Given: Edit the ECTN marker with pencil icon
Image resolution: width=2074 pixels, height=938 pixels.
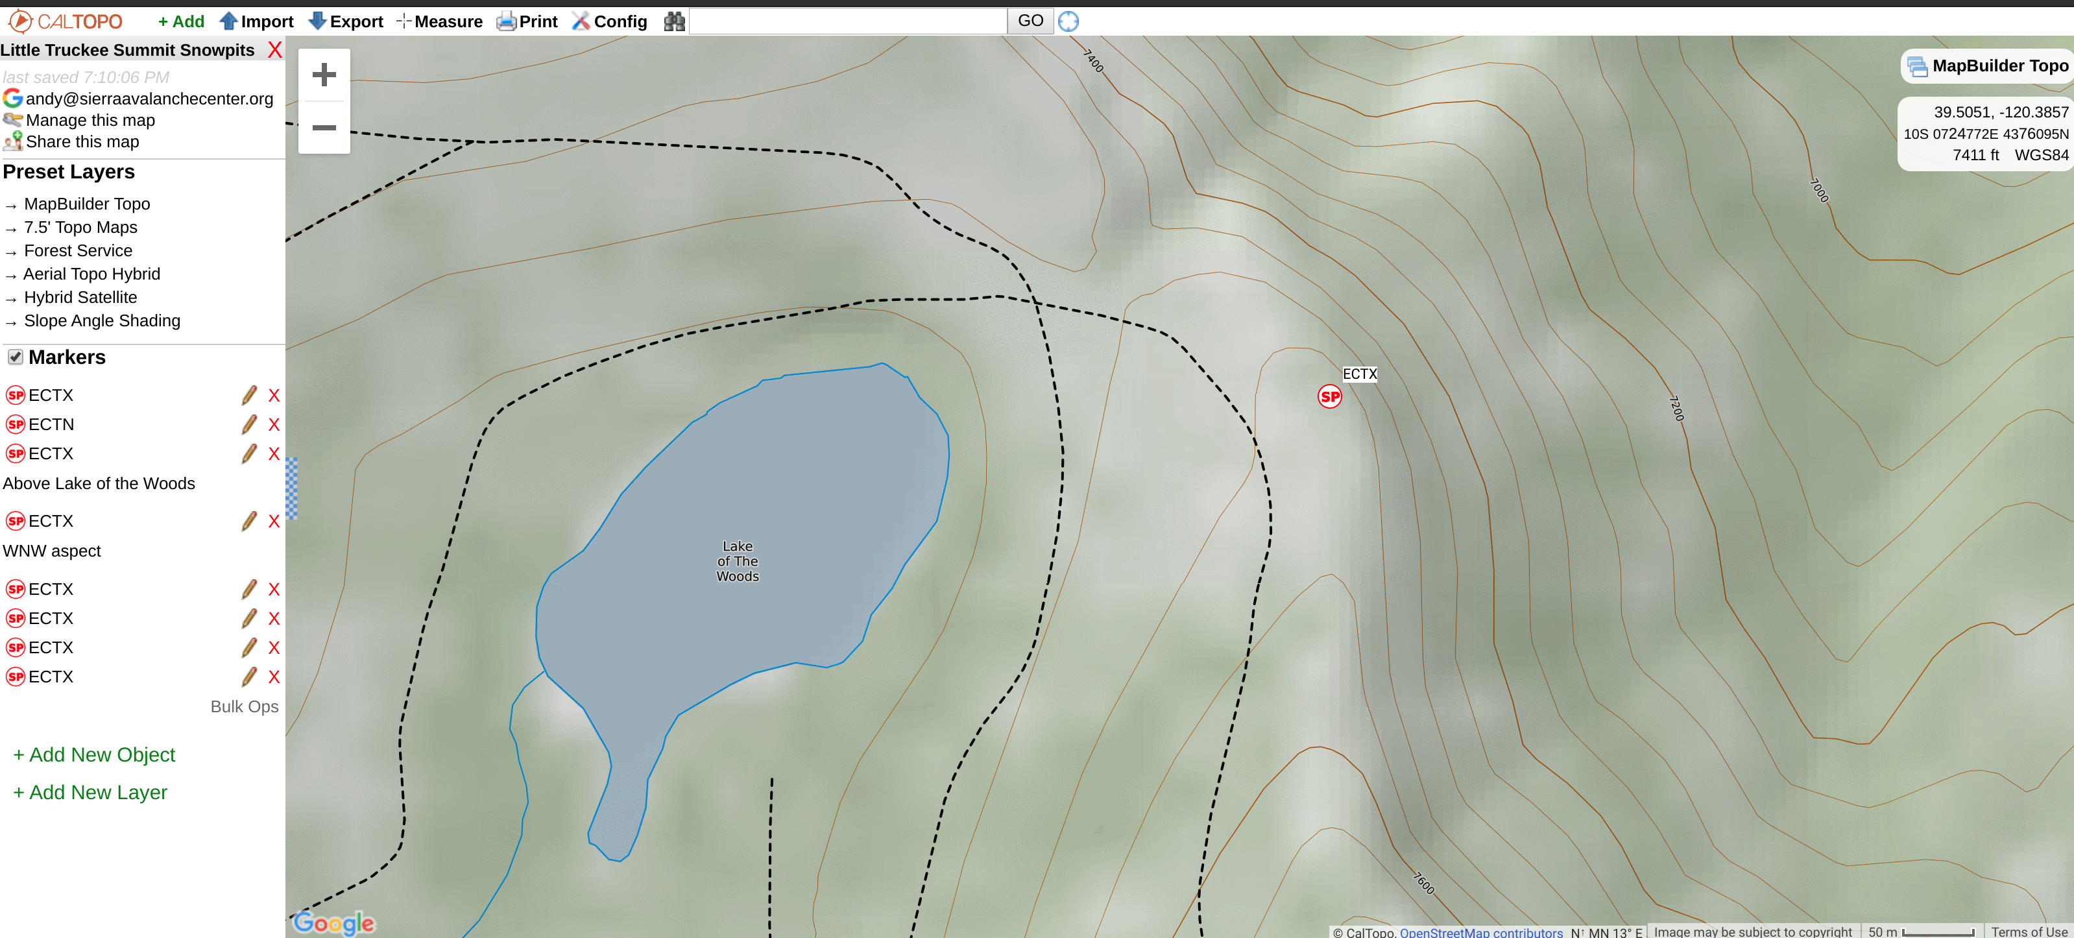Looking at the screenshot, I should (248, 424).
